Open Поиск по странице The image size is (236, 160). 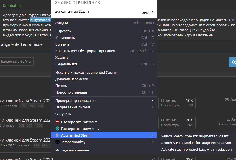tap(104, 92)
